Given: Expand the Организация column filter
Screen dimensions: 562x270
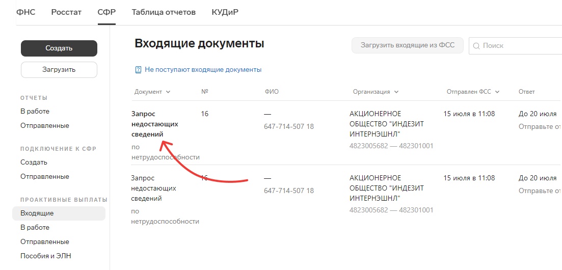Looking at the screenshot, I should click(376, 92).
